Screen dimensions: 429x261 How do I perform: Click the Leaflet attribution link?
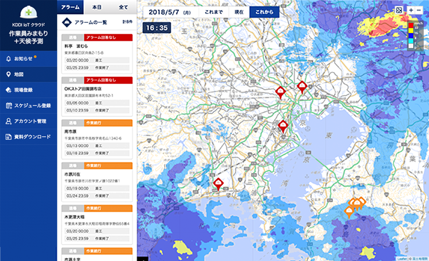pos(402,259)
